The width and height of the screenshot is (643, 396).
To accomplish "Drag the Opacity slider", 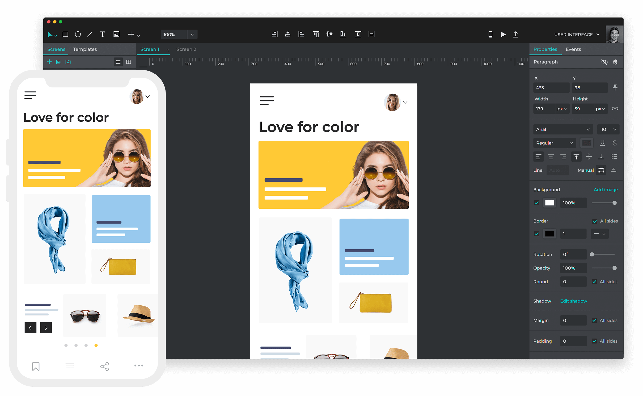I will click(616, 267).
